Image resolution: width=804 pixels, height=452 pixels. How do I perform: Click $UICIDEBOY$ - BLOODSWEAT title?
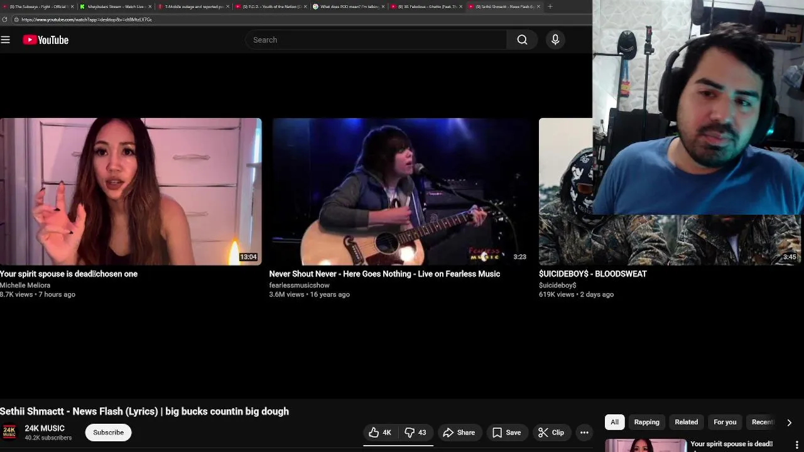pyautogui.click(x=592, y=274)
